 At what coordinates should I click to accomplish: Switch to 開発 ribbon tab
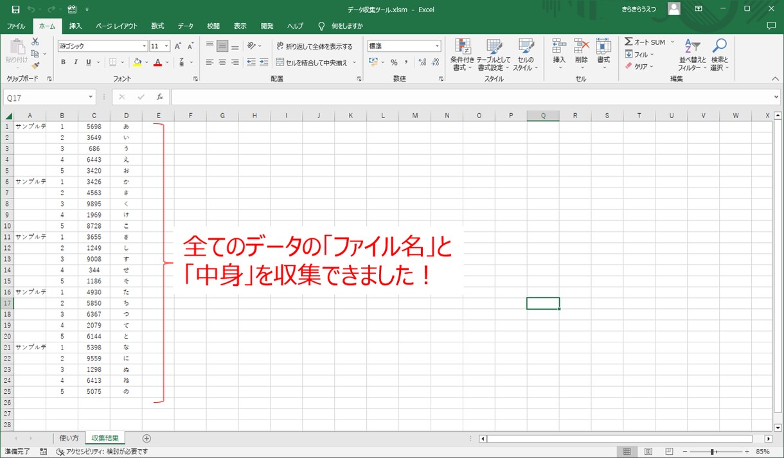tap(267, 26)
